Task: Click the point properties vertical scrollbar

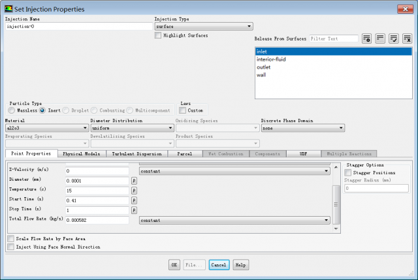Action: coord(336,202)
